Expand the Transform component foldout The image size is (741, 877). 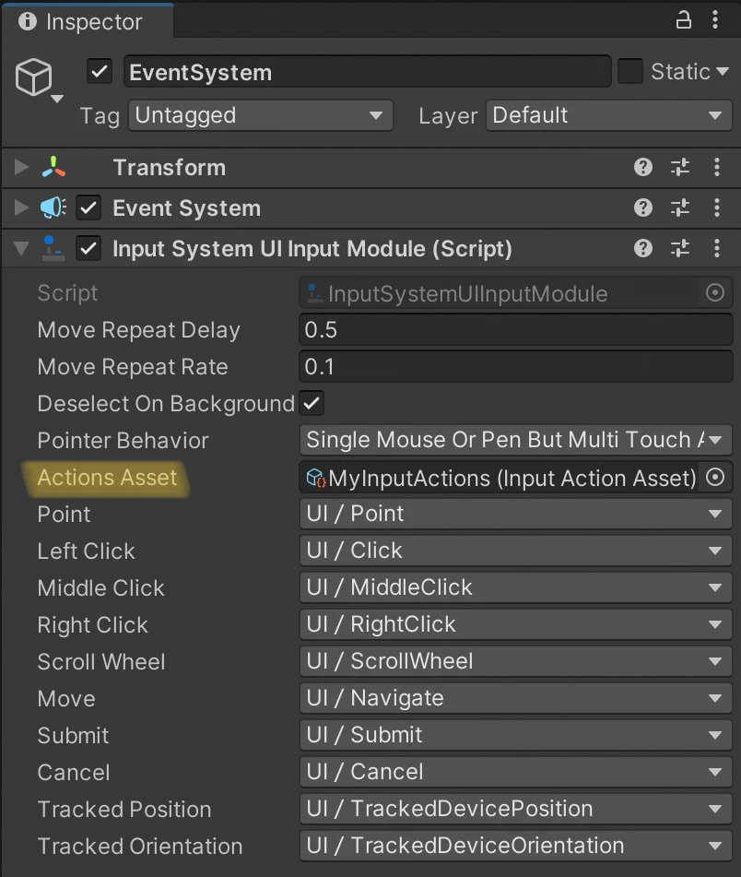pyautogui.click(x=21, y=167)
